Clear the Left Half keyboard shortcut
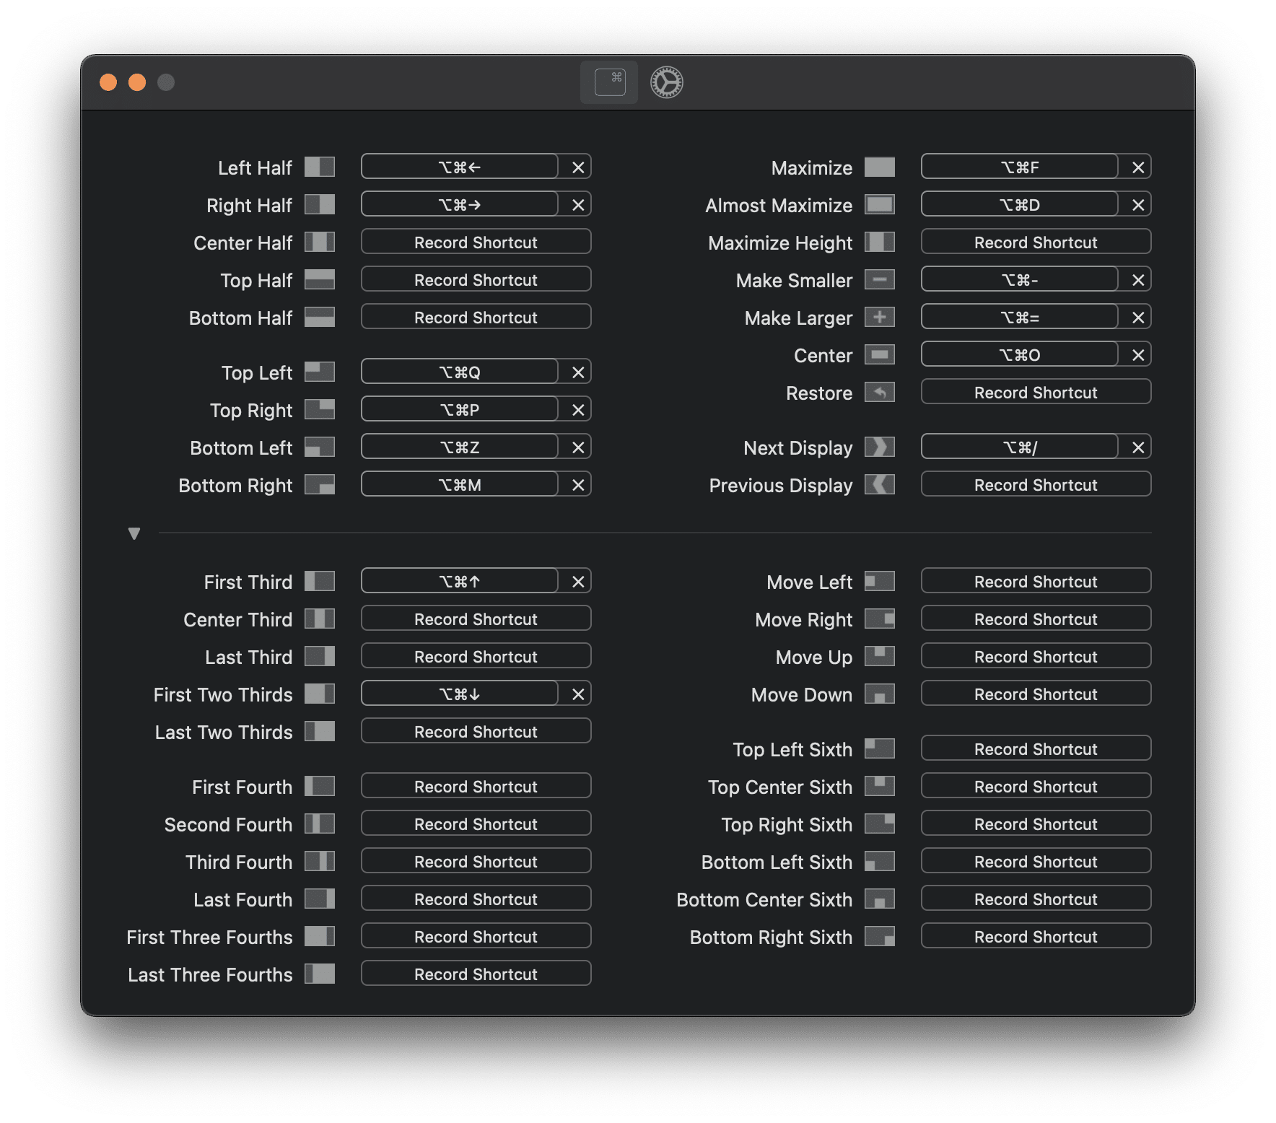The height and width of the screenshot is (1123, 1276). pos(576,167)
